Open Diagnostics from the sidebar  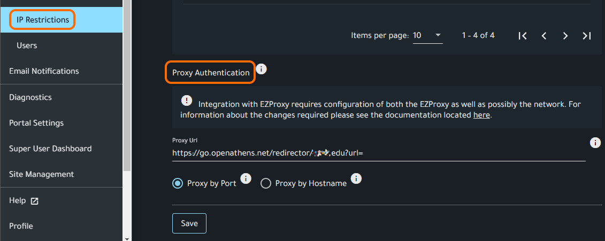click(30, 97)
